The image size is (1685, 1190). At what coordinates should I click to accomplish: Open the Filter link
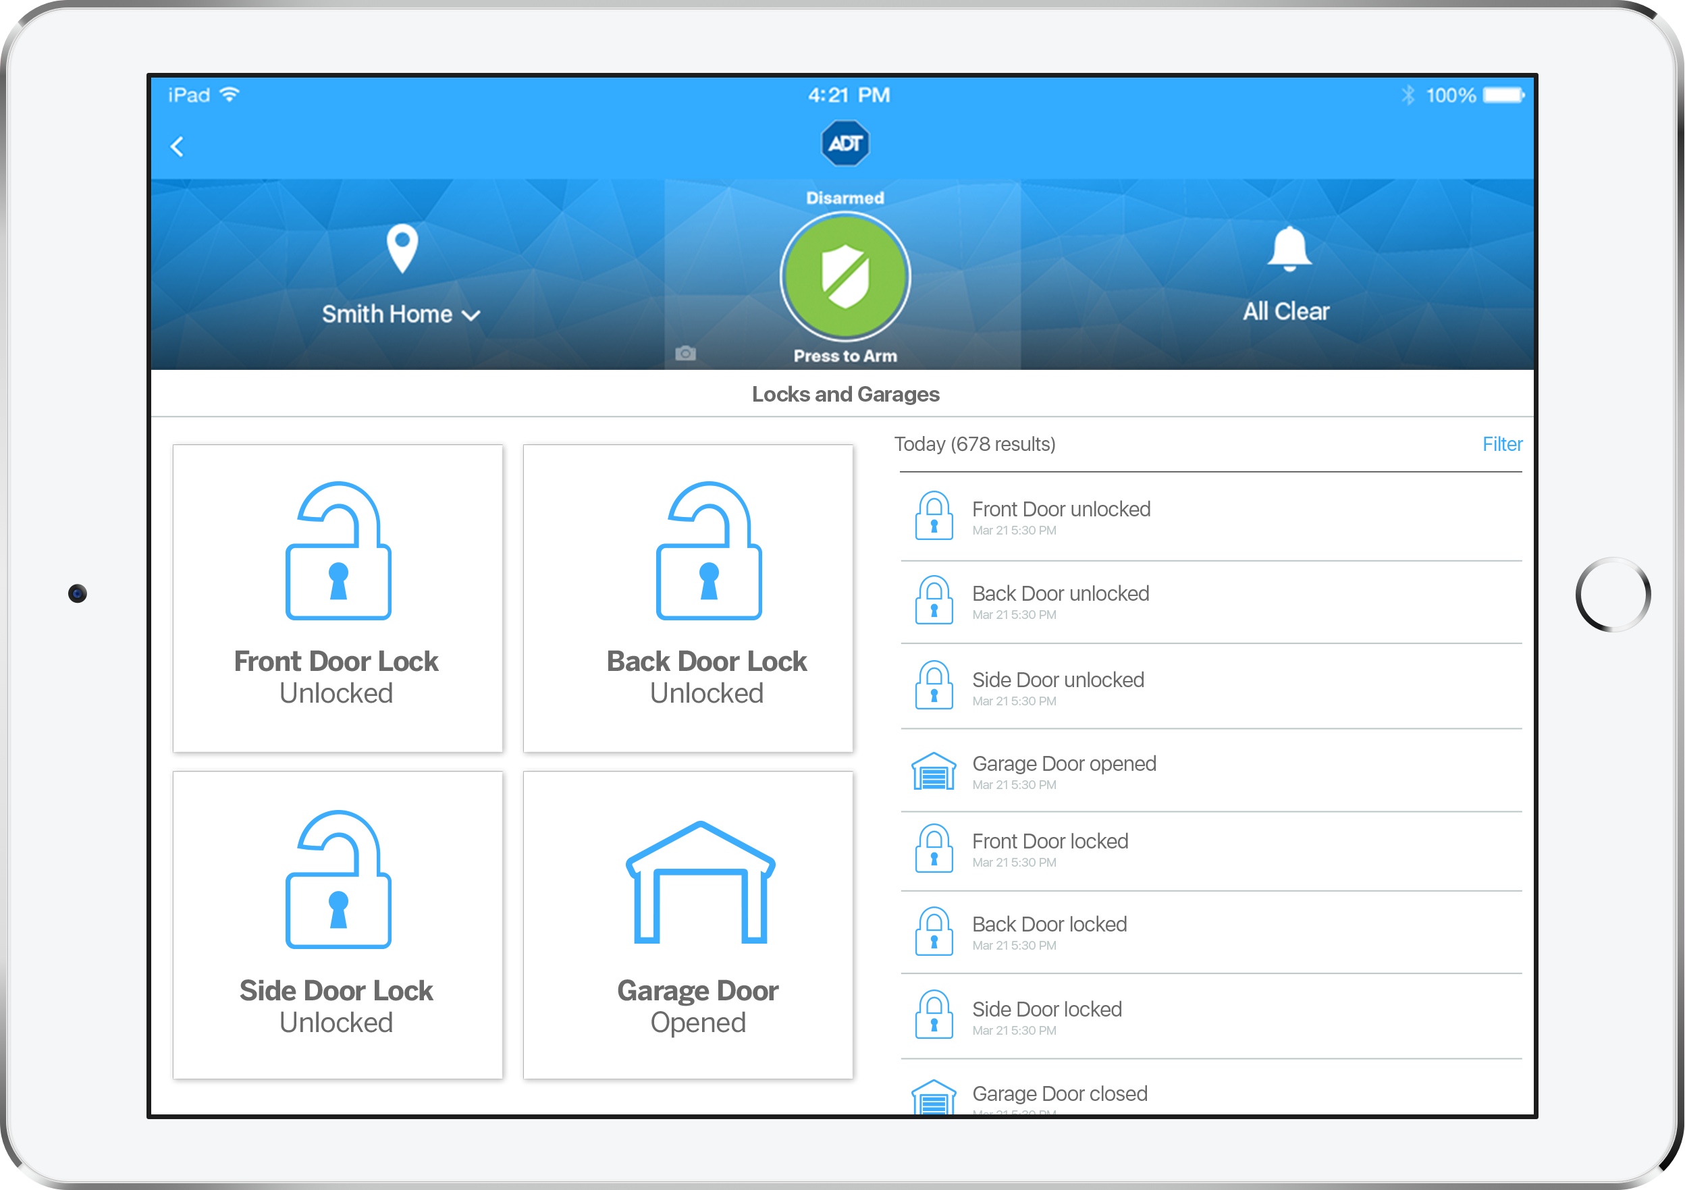[1501, 444]
